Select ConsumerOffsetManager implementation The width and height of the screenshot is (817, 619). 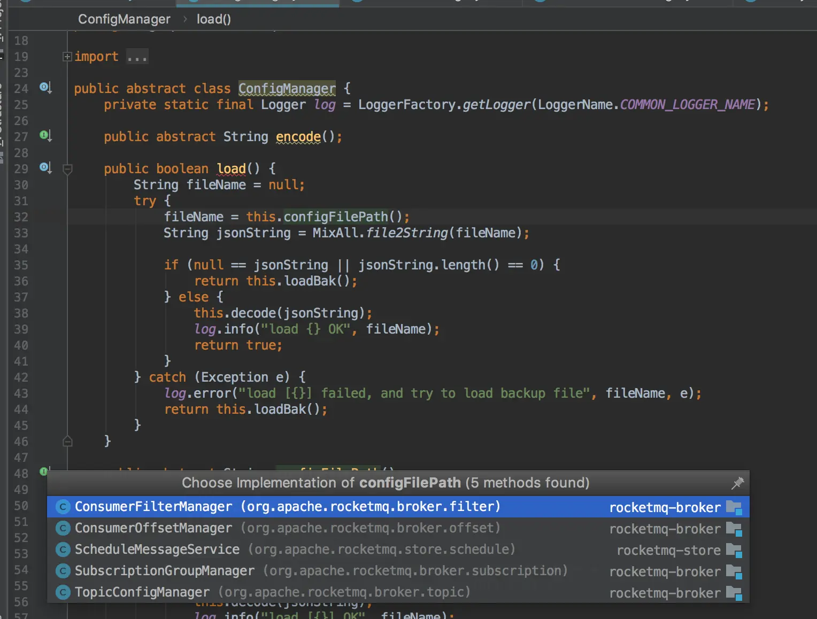[398, 528]
